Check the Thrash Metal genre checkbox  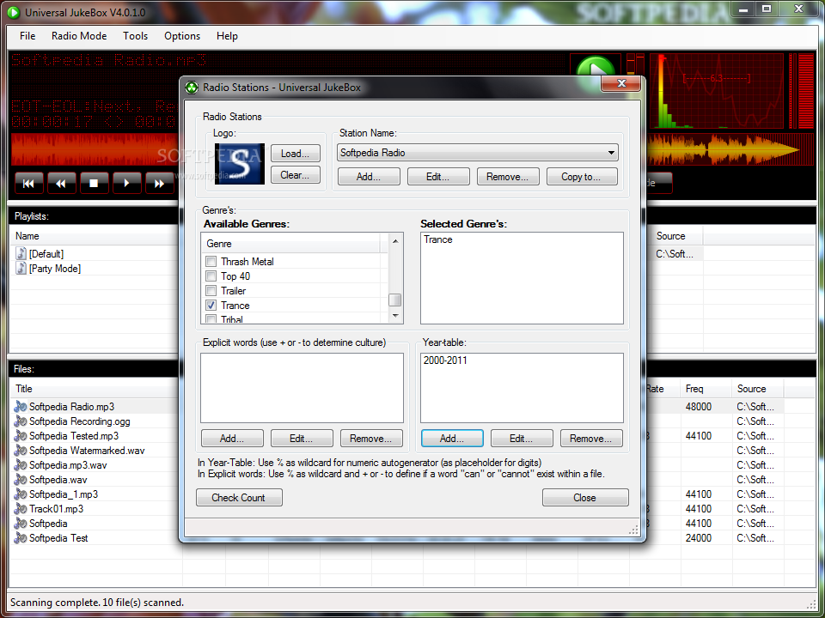tap(211, 261)
